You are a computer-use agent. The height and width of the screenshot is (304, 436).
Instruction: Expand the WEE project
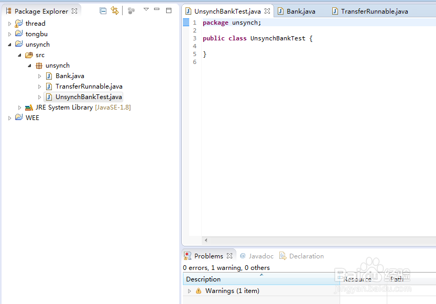pyautogui.click(x=9, y=118)
